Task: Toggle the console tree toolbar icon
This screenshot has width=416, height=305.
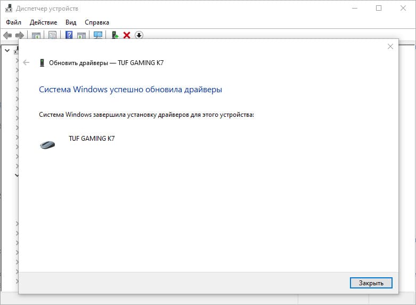Action: coord(36,35)
